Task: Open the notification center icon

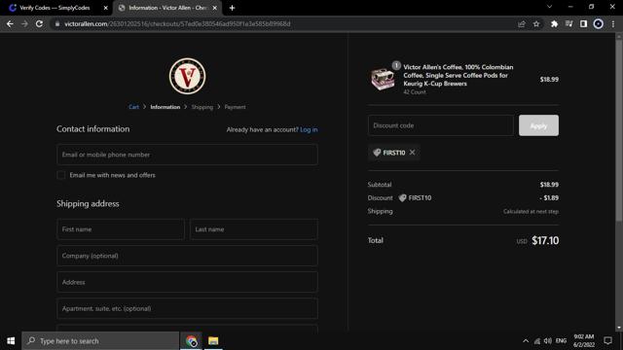Action: tap(607, 341)
